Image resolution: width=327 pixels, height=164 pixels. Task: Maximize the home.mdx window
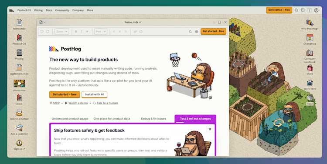219,22
